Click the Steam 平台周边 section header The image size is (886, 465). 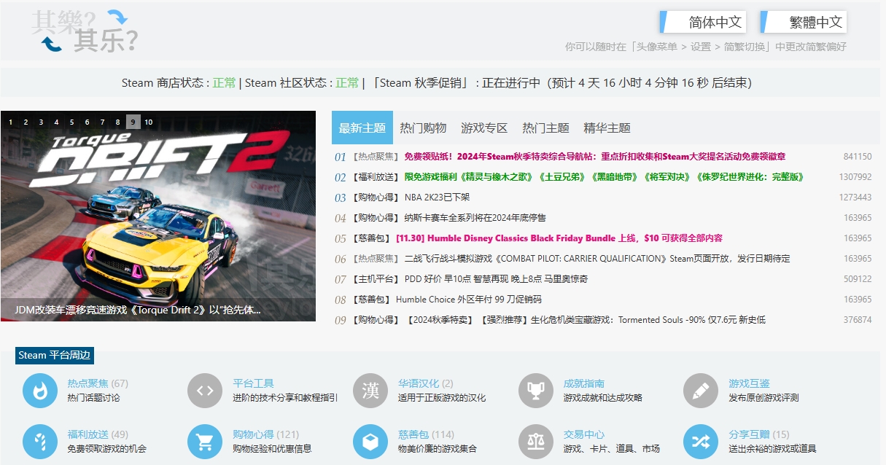click(55, 355)
